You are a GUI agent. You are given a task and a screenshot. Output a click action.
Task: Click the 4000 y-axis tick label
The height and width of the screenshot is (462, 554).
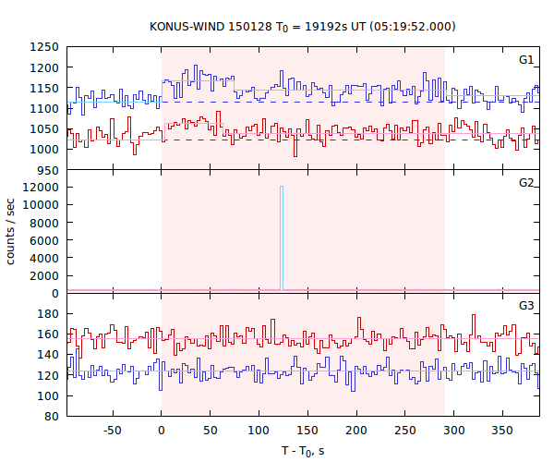coord(44,259)
